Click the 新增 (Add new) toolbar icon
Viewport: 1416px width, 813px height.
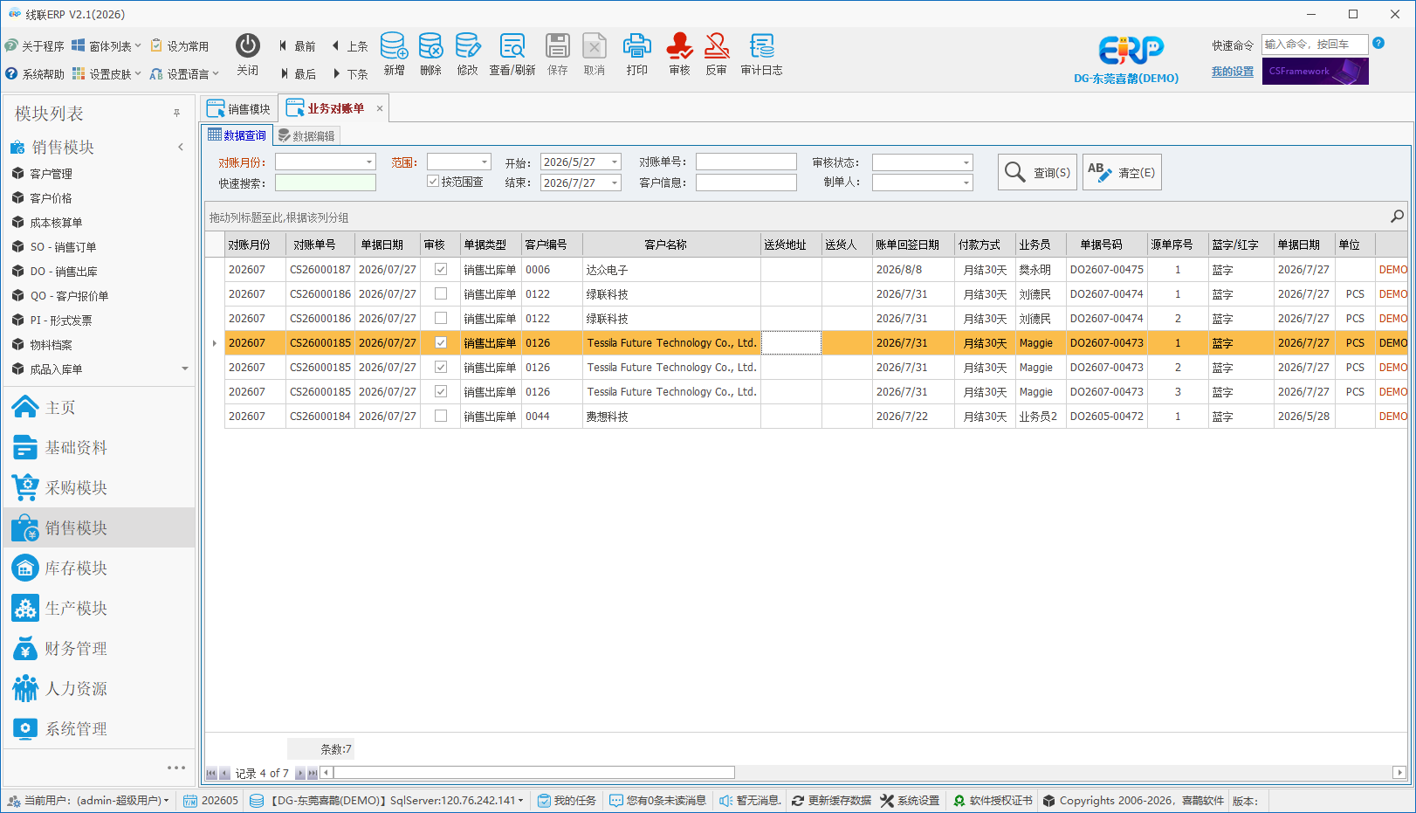coord(394,54)
